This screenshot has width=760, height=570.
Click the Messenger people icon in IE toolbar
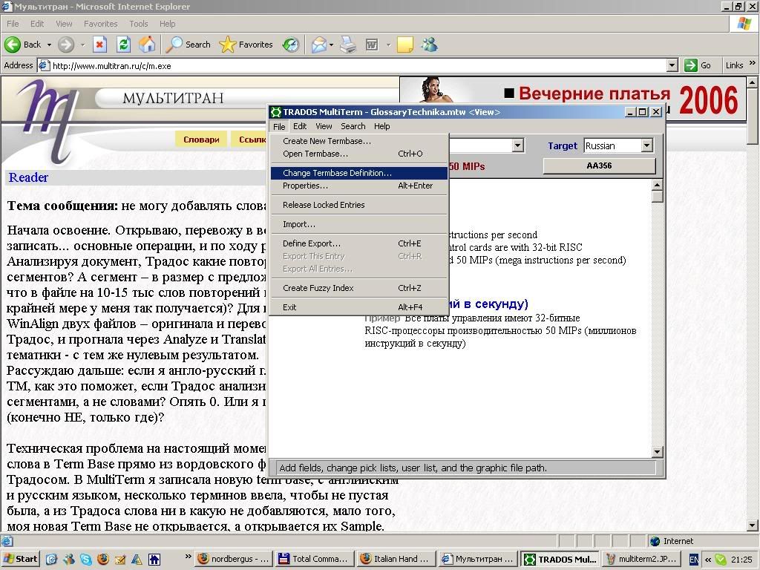click(430, 45)
